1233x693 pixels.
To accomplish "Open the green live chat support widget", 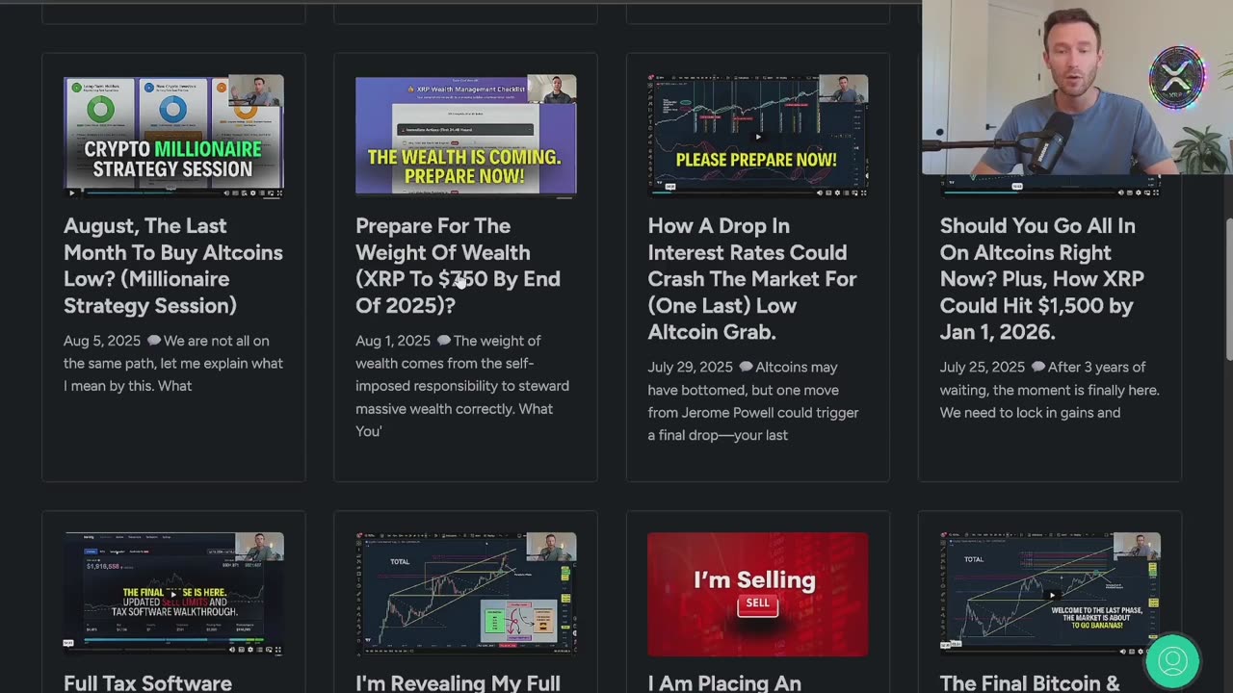I will pyautogui.click(x=1172, y=660).
